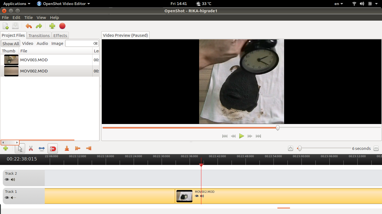This screenshot has width=382, height=214.
Task: Select the Razor scissors tool
Action: click(x=31, y=149)
